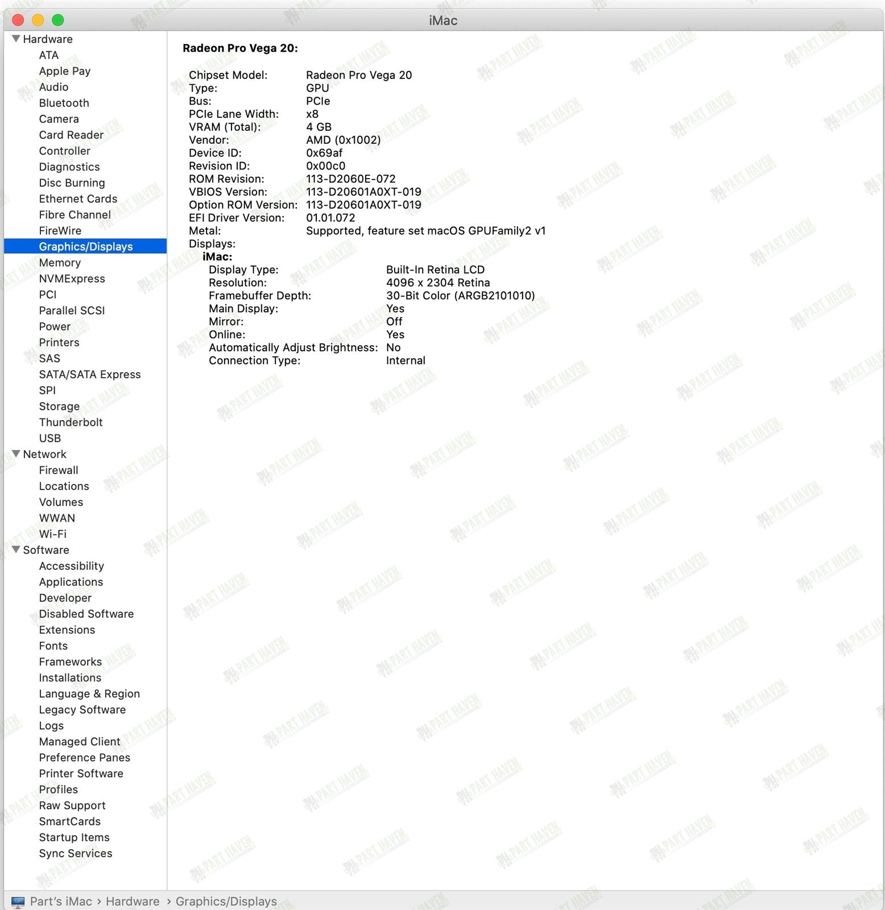Open the Storage section
Viewport: 885px width, 910px height.
tap(59, 406)
